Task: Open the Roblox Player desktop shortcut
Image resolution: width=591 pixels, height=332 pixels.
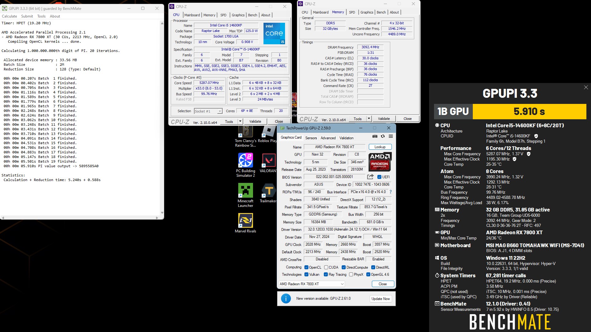Action: (x=267, y=134)
